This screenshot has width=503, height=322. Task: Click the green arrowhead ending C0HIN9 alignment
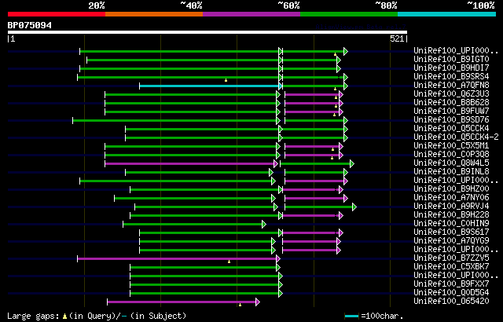[264, 225]
